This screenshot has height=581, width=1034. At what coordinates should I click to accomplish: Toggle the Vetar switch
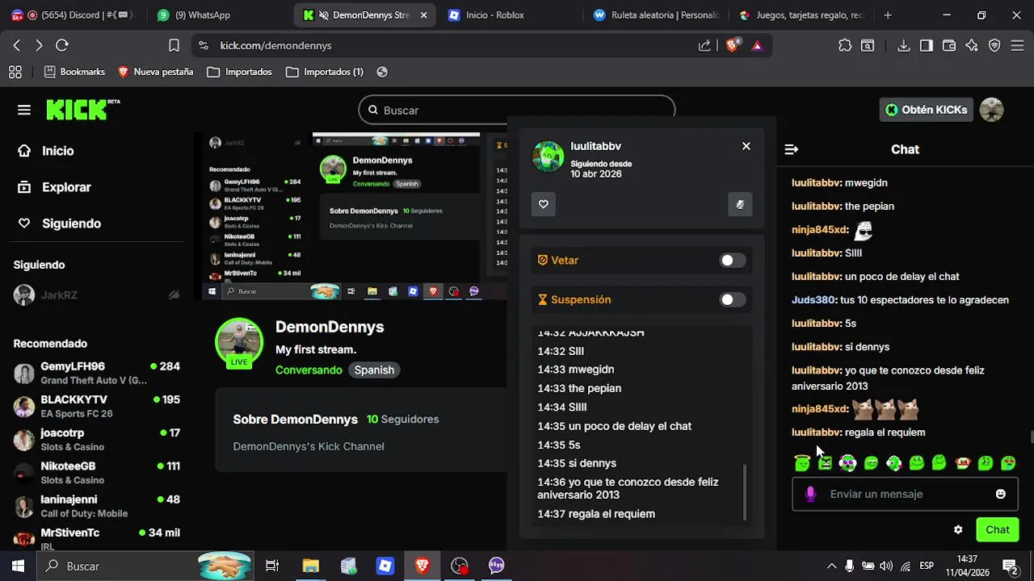733,260
